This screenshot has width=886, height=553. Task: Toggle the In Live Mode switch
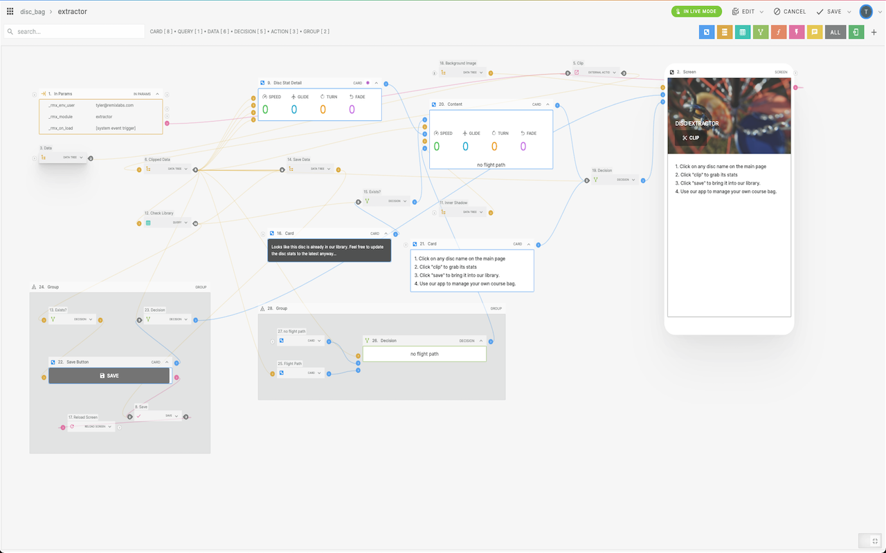tap(696, 12)
